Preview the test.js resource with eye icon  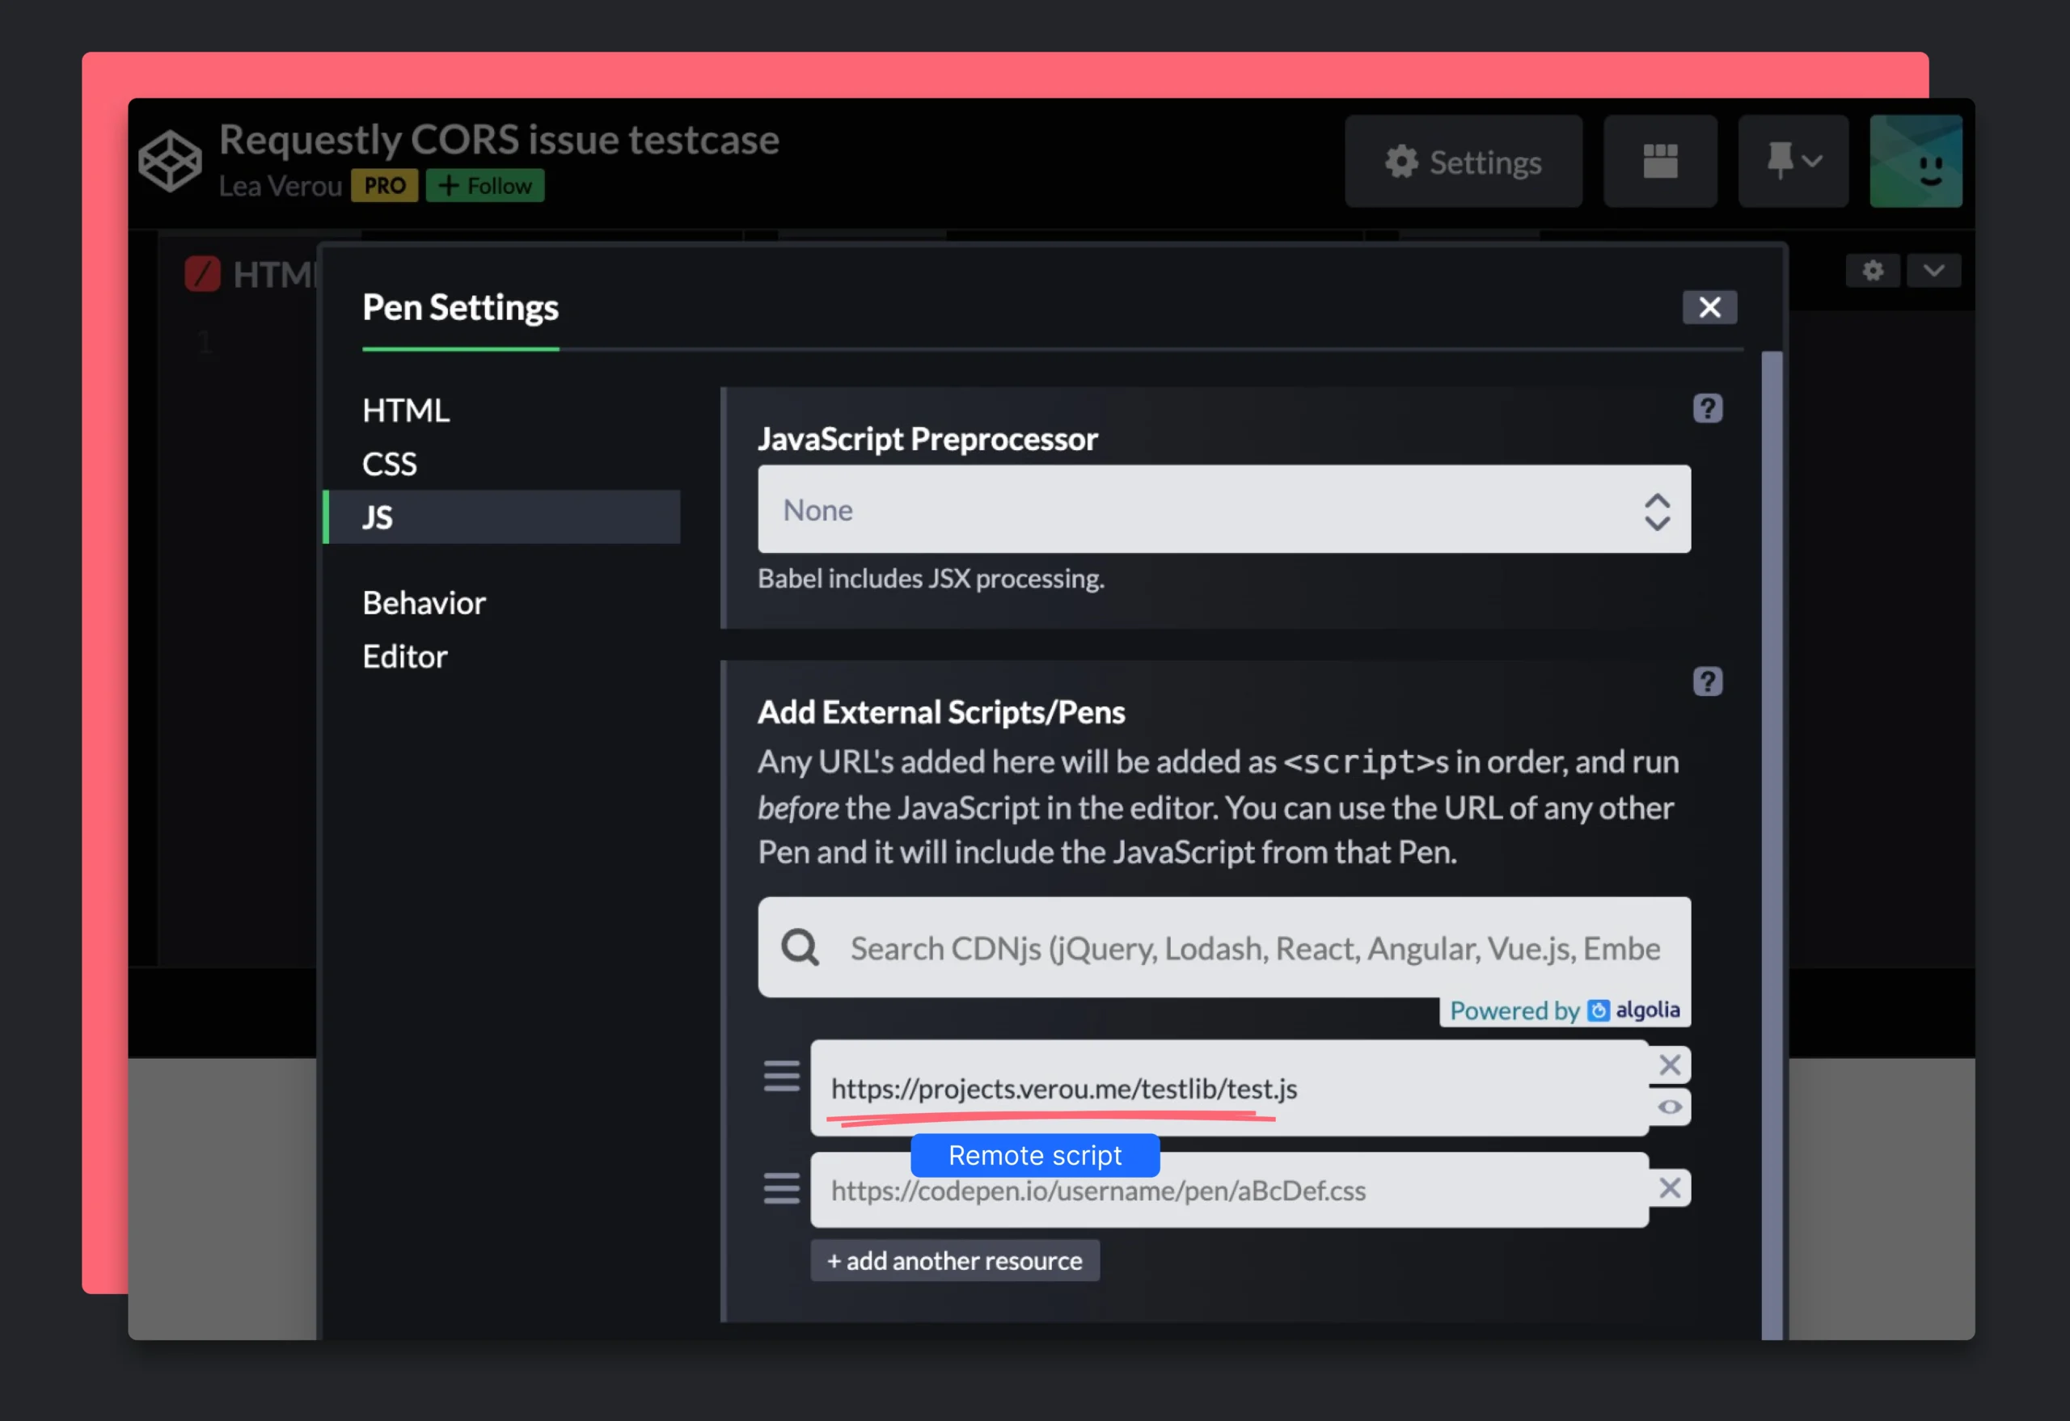coord(1670,1107)
